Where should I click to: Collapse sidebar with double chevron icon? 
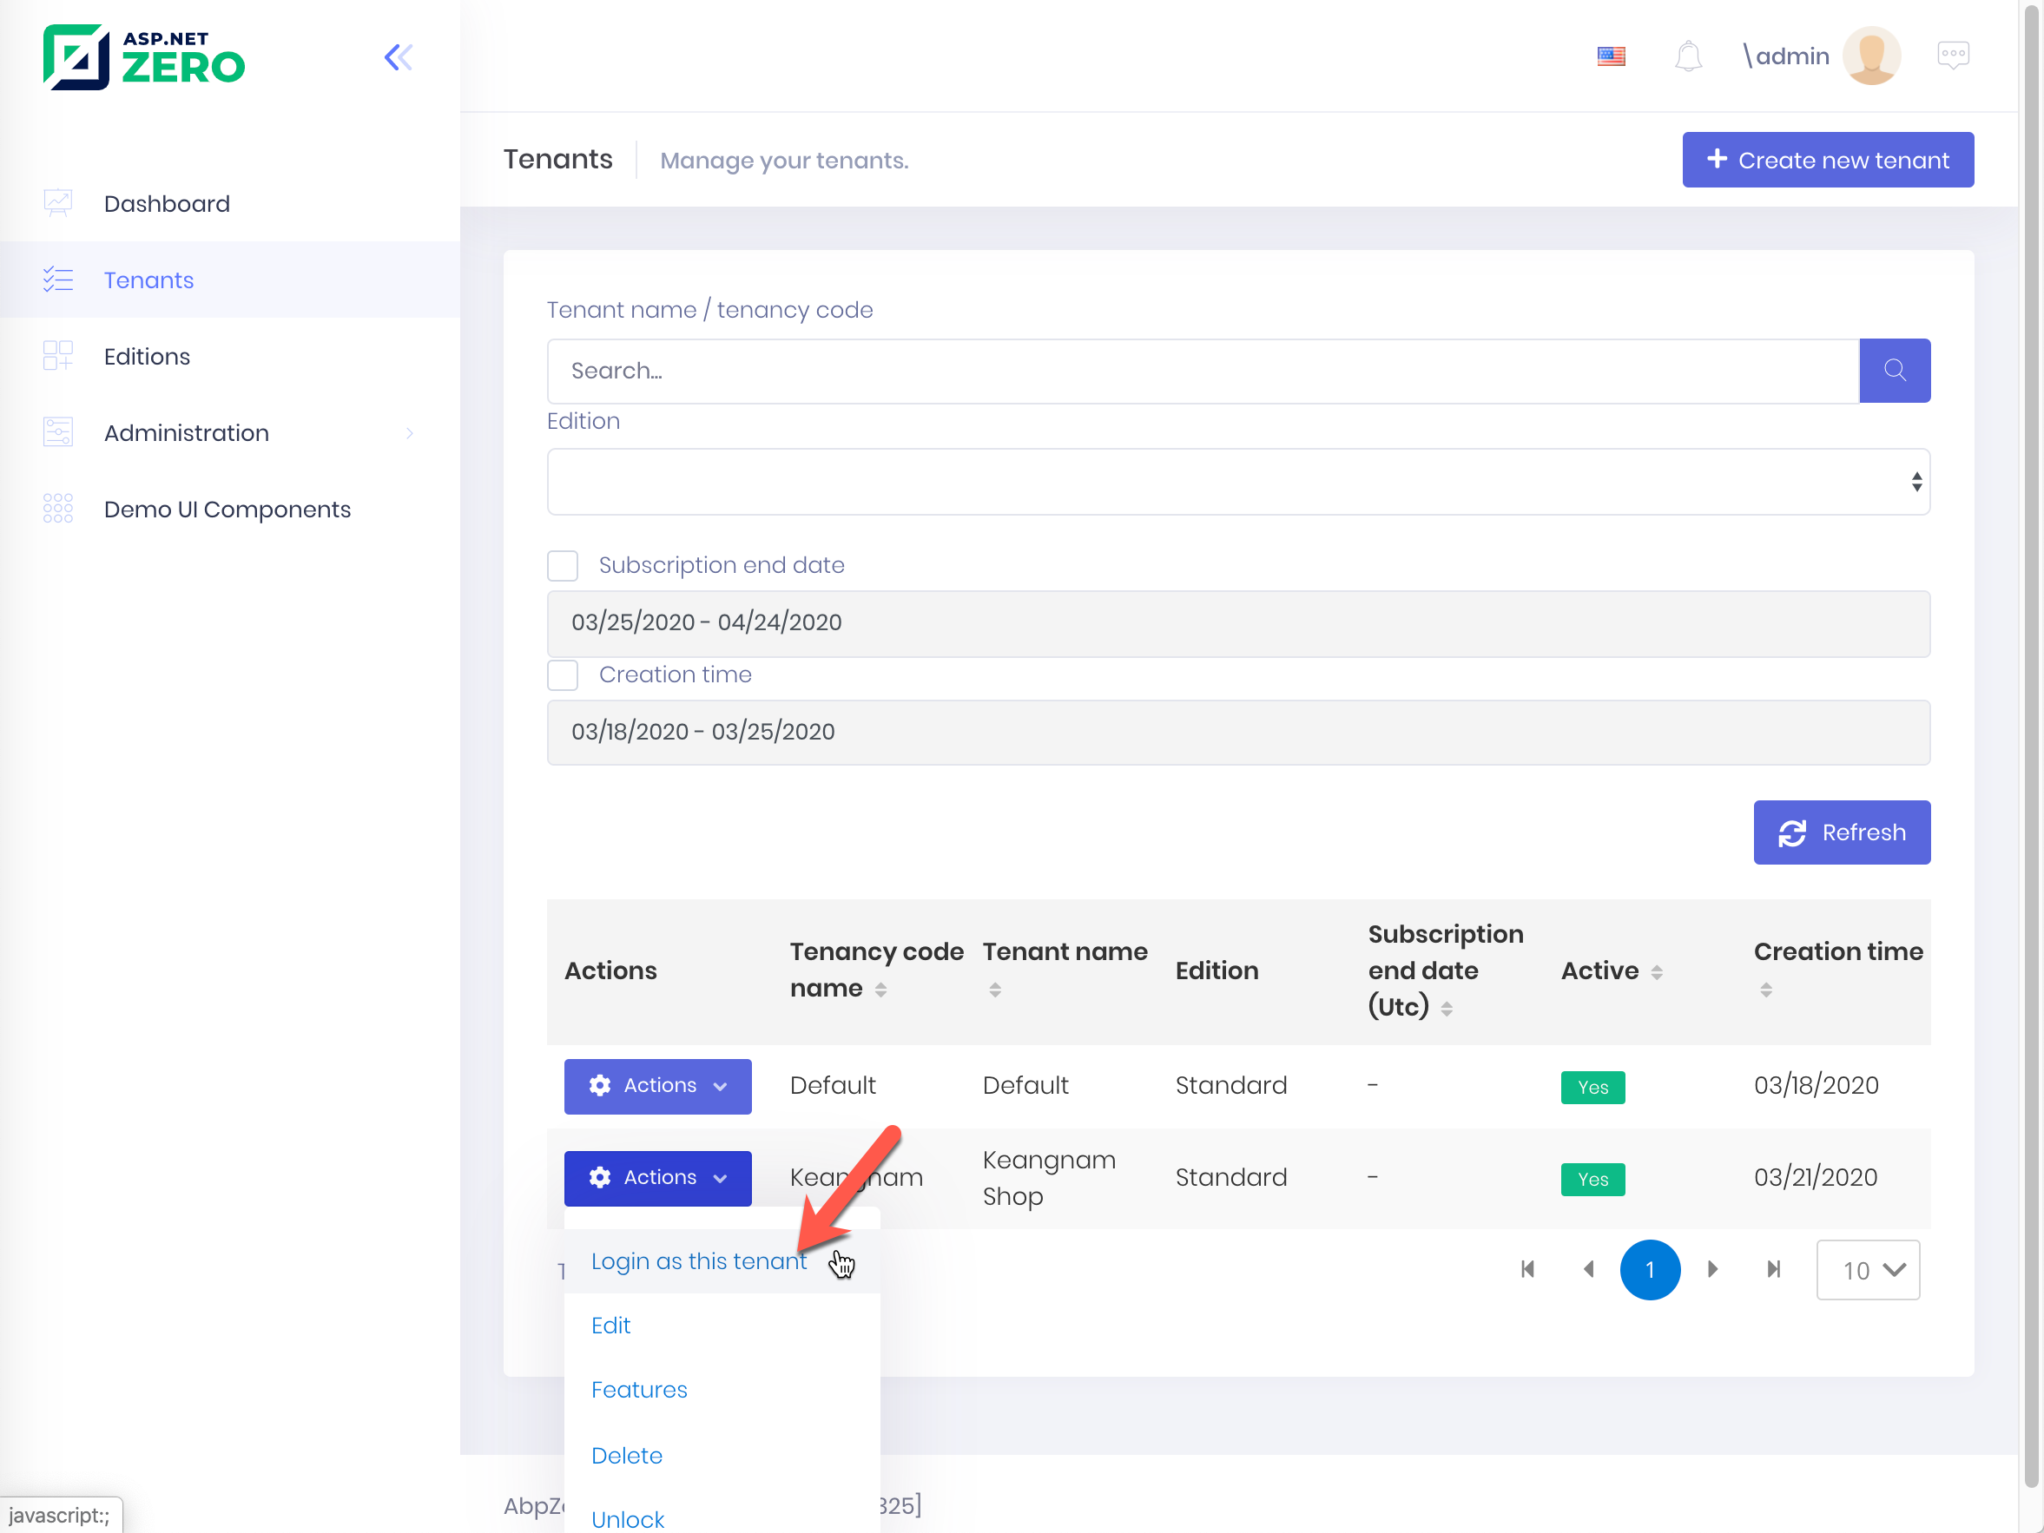pos(399,57)
